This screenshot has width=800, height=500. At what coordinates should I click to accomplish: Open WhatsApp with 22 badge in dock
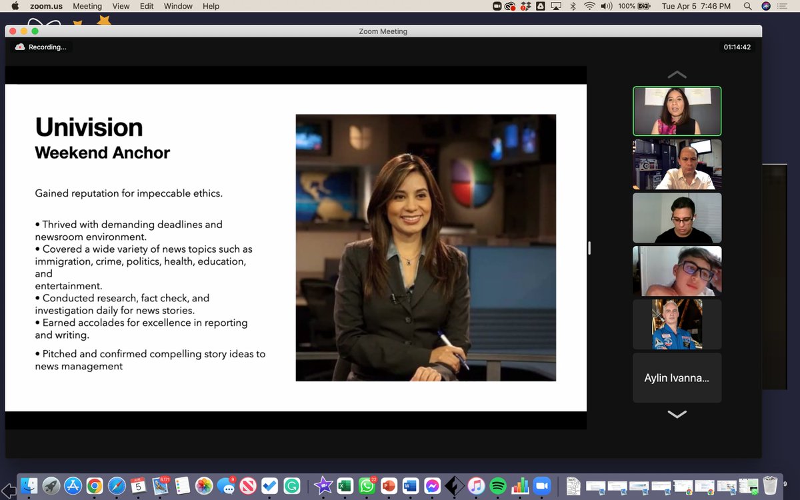(367, 486)
